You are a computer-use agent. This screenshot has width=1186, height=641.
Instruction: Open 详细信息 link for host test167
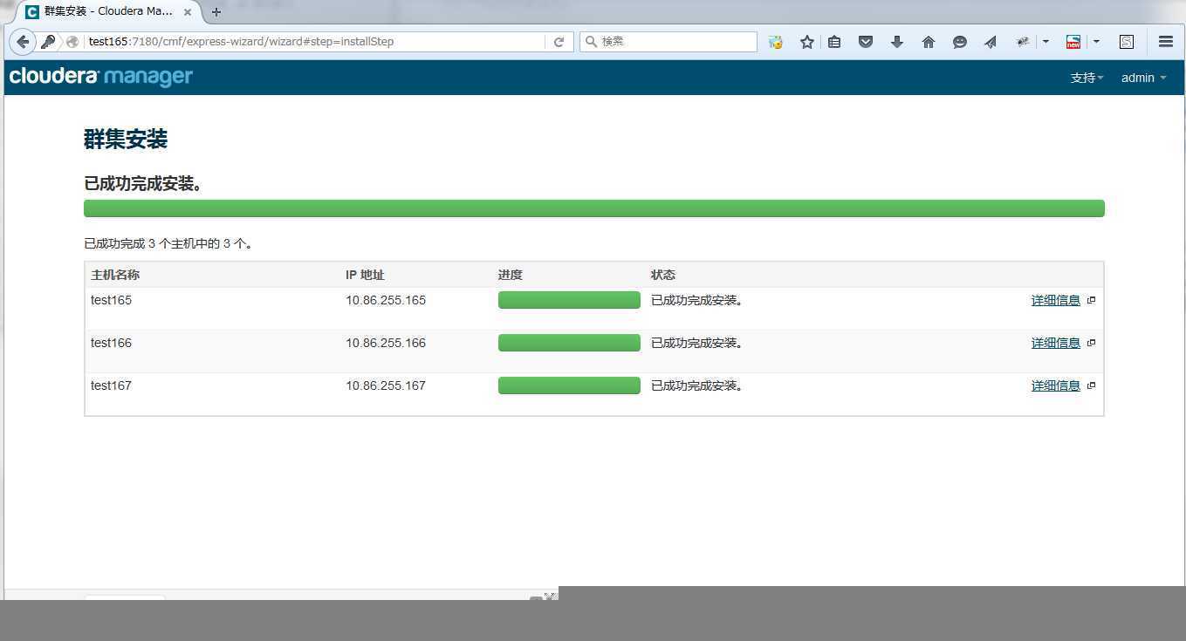(1056, 385)
